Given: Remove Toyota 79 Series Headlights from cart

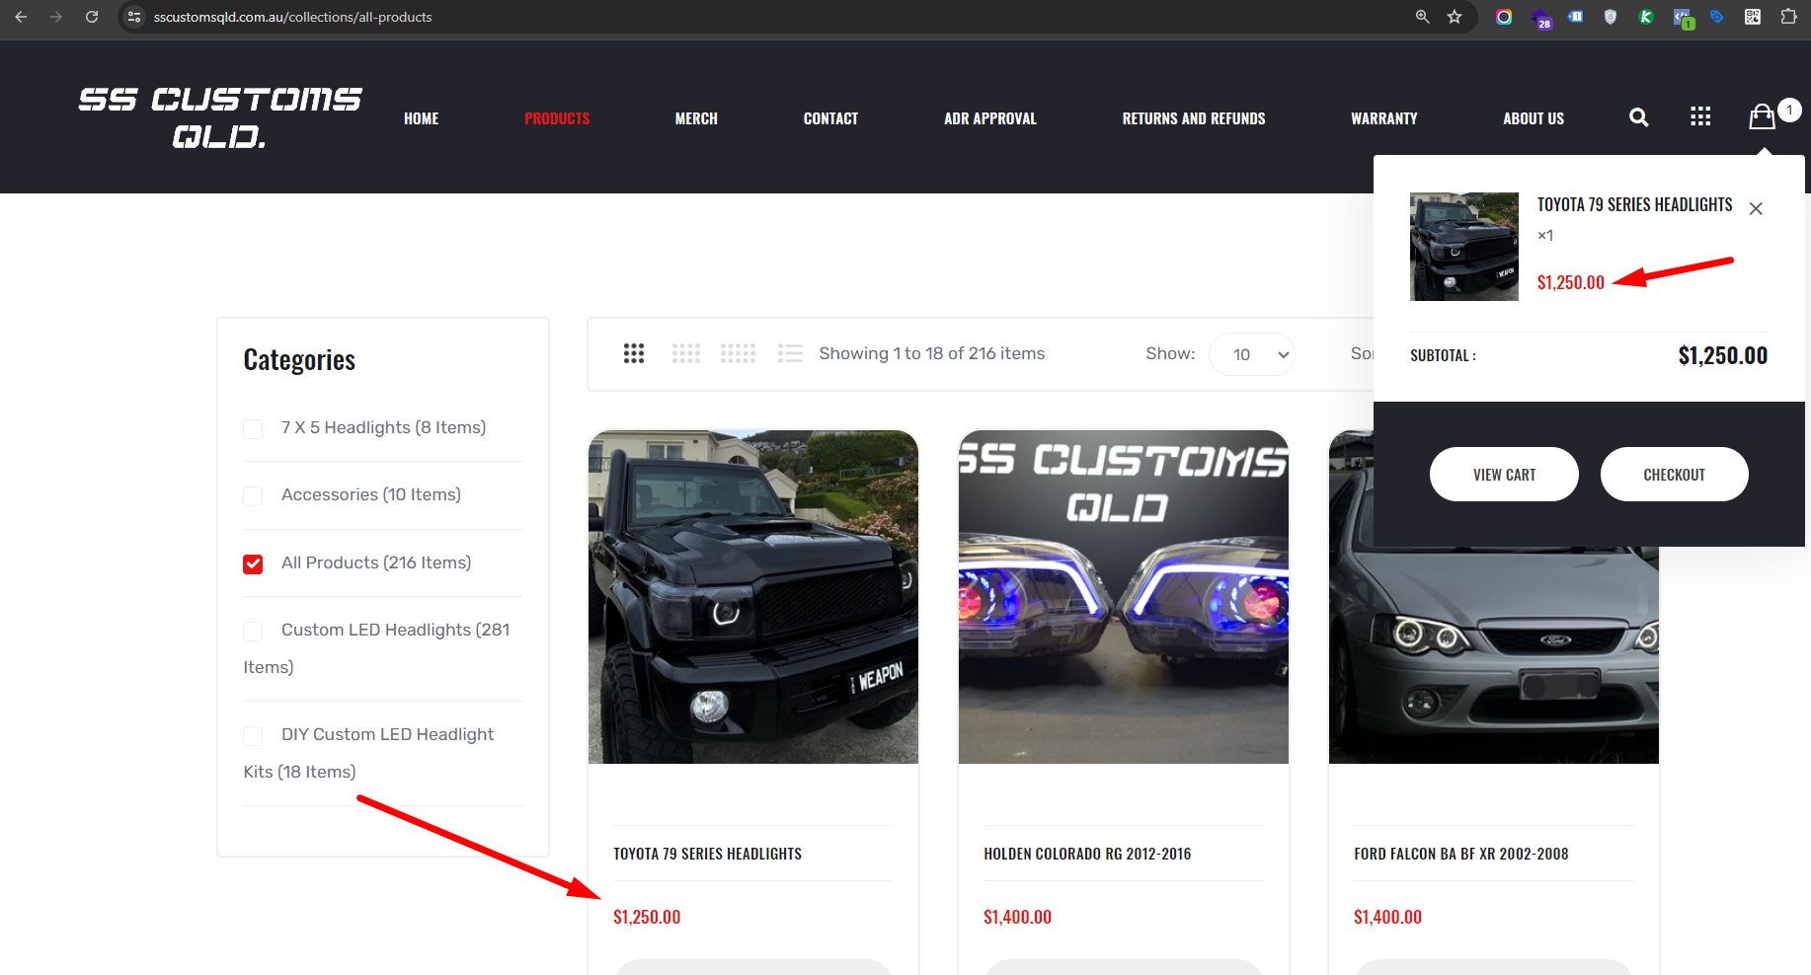Looking at the screenshot, I should [x=1756, y=208].
